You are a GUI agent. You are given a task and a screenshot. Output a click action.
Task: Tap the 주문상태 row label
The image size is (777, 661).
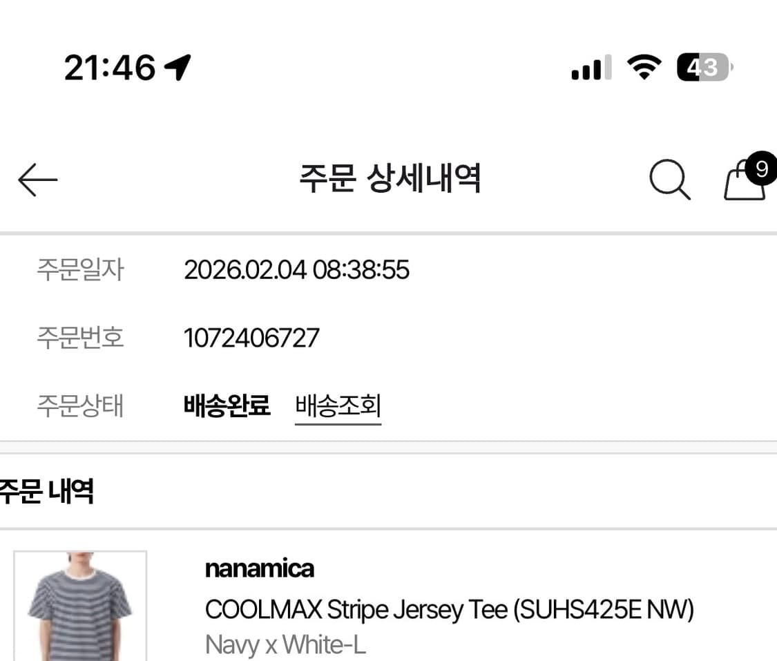pyautogui.click(x=80, y=406)
